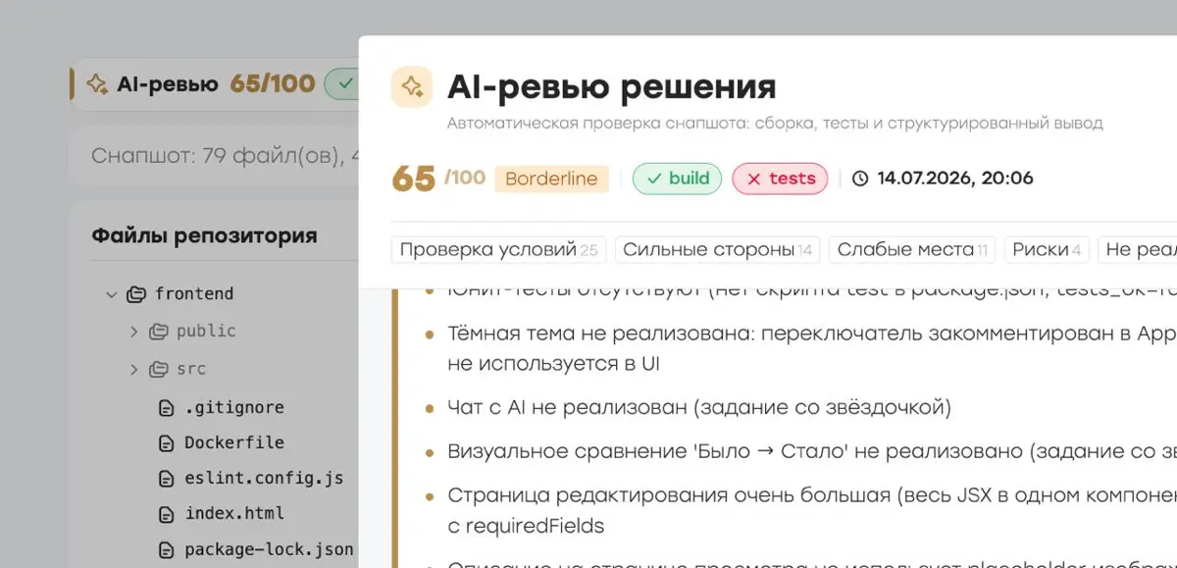Click the green build status badge

point(678,179)
